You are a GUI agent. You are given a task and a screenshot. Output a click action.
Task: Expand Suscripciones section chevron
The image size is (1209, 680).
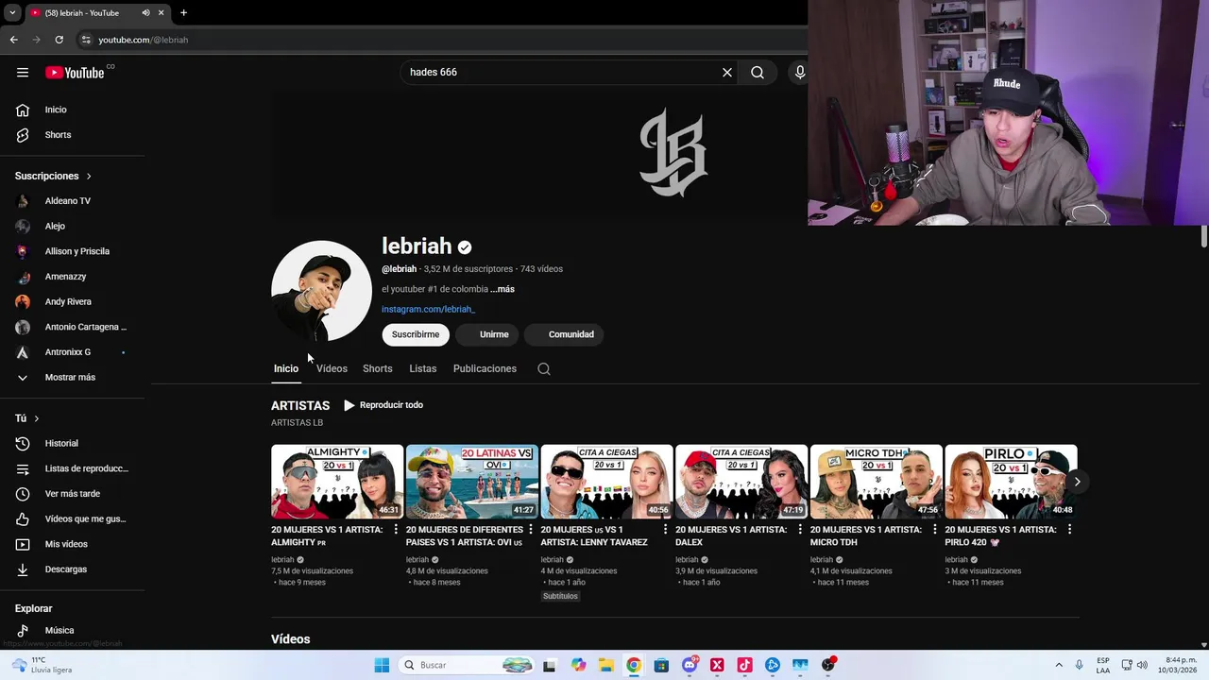(89, 177)
